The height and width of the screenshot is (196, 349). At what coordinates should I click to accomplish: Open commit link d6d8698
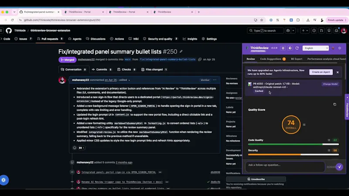tap(215, 172)
